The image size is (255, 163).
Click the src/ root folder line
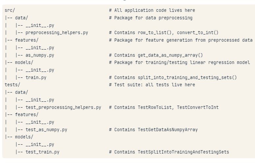(10, 10)
